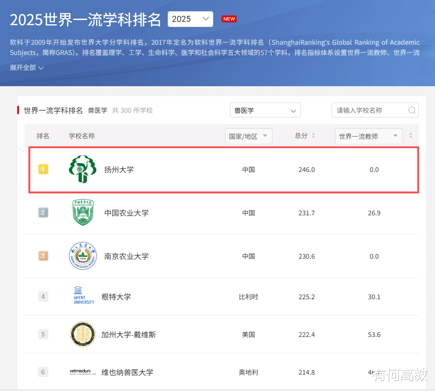The image size is (435, 391).
Task: Click the 美国 country cell
Action: [248, 335]
